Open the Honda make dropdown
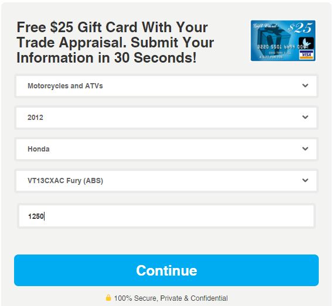Image resolution: width=334 pixels, height=306 pixels. point(166,149)
